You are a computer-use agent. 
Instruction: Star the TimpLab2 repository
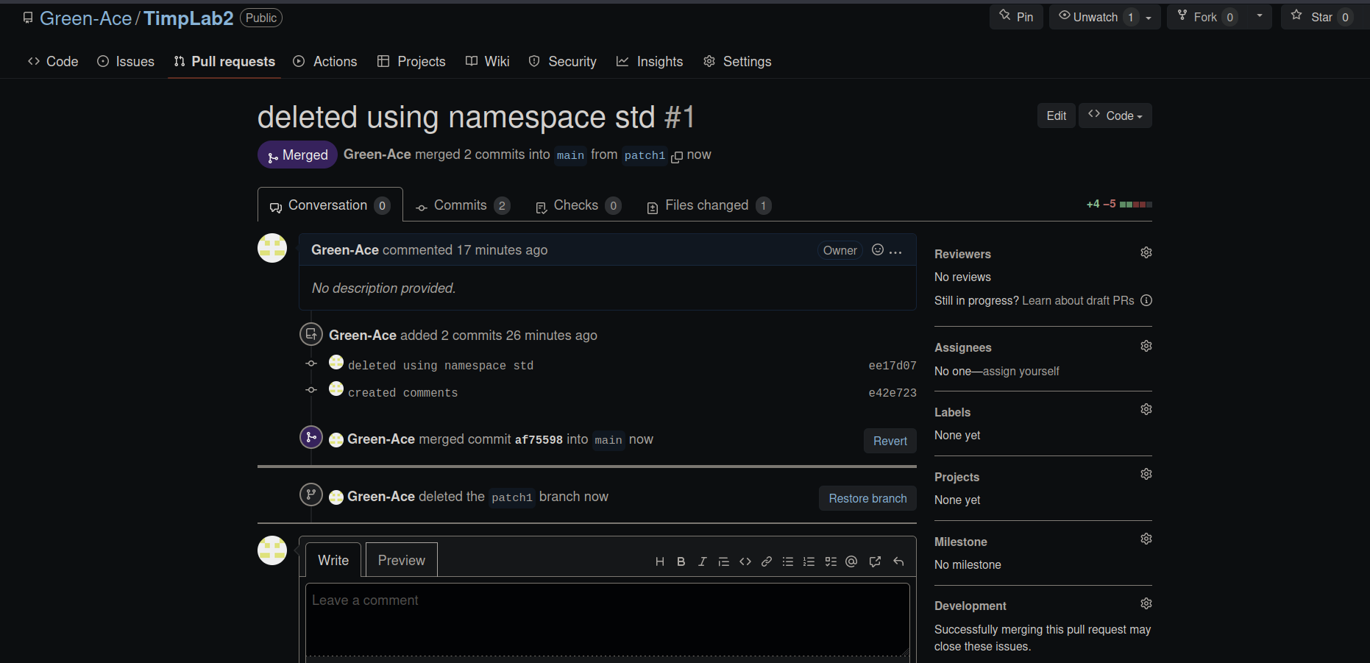pyautogui.click(x=1321, y=16)
